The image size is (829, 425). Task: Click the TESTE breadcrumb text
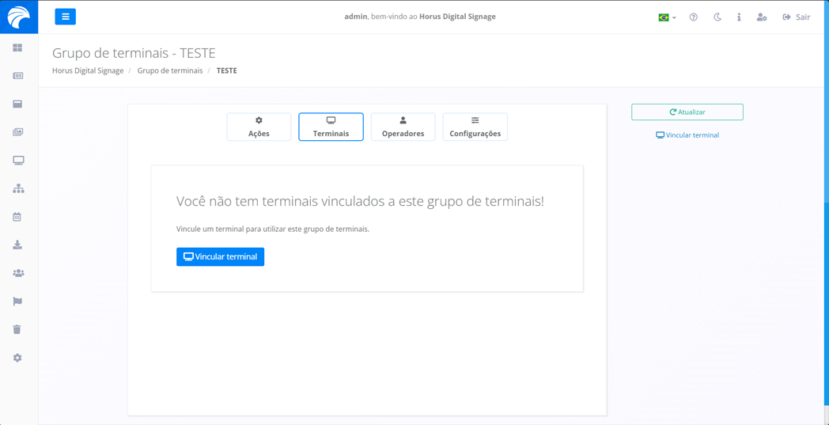point(227,70)
